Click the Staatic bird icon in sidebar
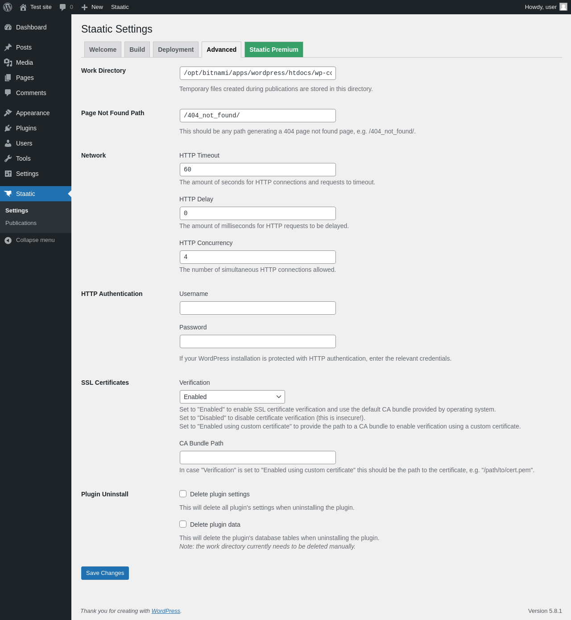Image resolution: width=571 pixels, height=620 pixels. tap(8, 194)
